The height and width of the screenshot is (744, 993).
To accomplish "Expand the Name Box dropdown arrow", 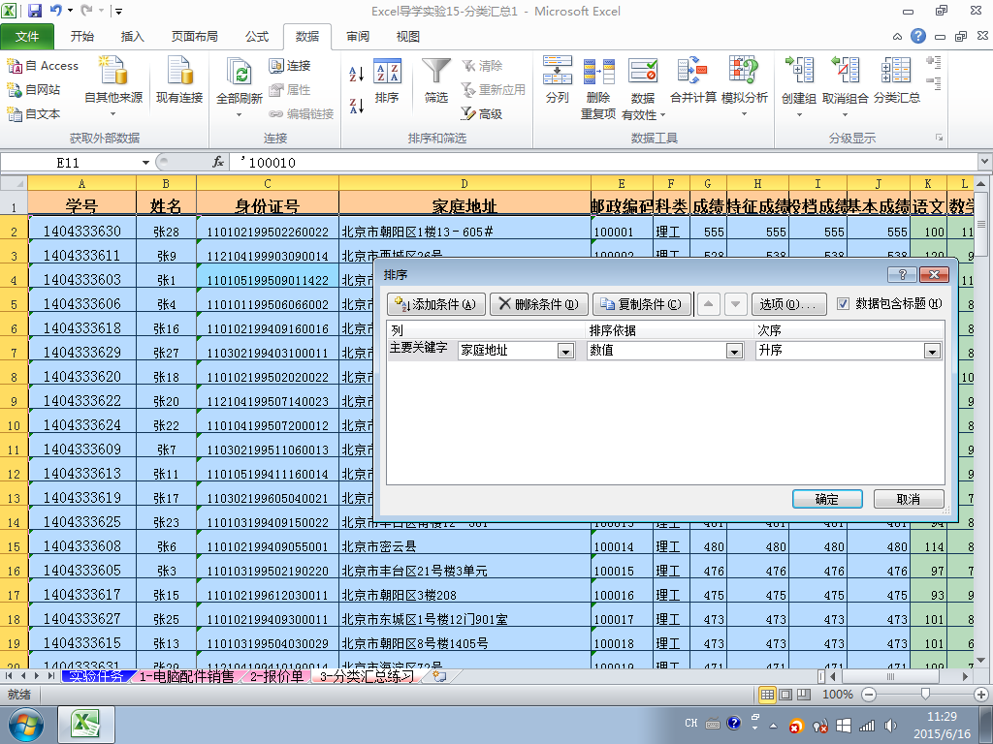I will (x=145, y=163).
